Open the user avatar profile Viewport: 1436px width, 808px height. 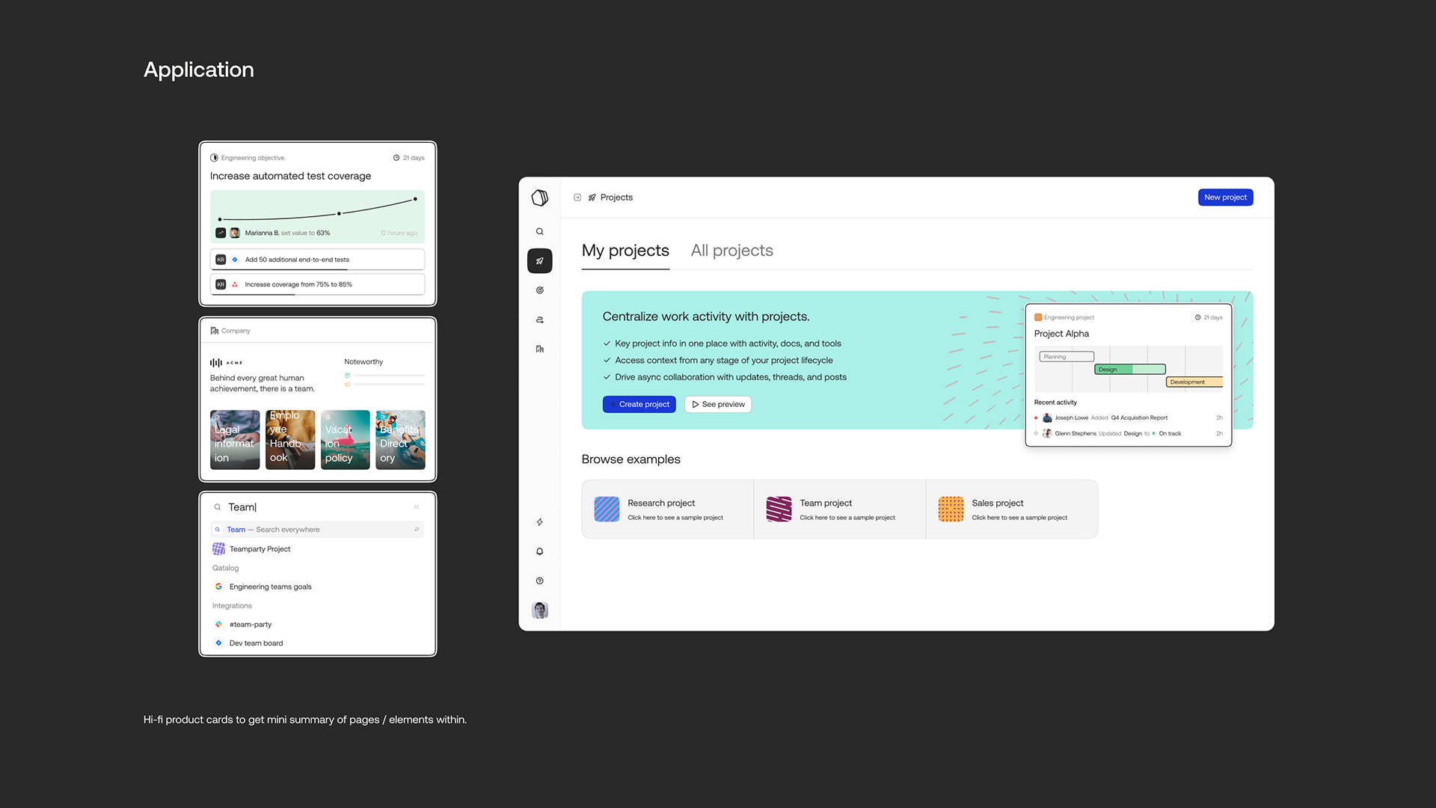coord(539,610)
